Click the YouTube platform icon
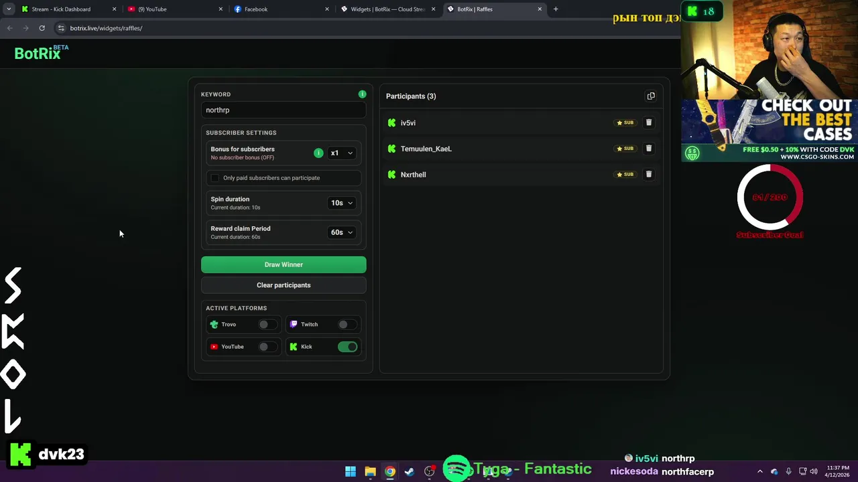The width and height of the screenshot is (858, 482). point(214,347)
